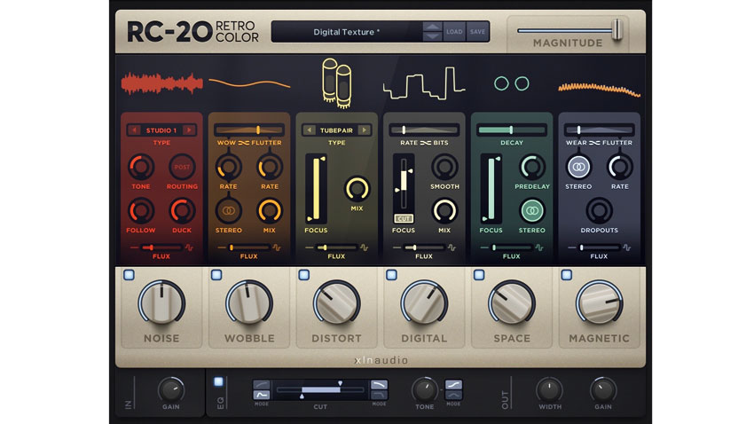Click the large Magnetic amount knob
Screen dimensions: 754x424
(599, 304)
